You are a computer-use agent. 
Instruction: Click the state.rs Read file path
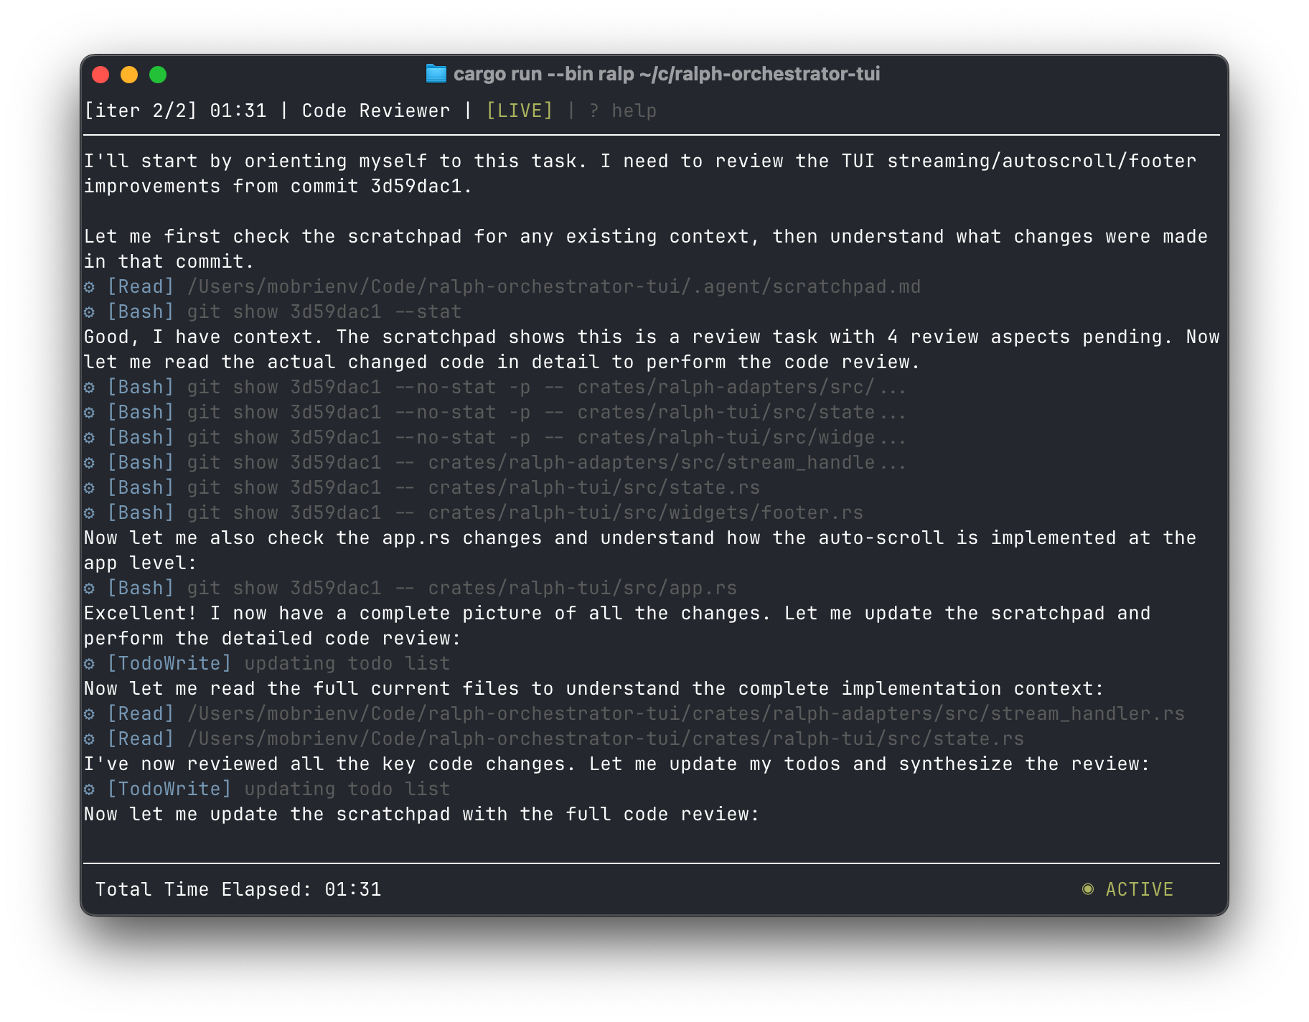point(606,738)
